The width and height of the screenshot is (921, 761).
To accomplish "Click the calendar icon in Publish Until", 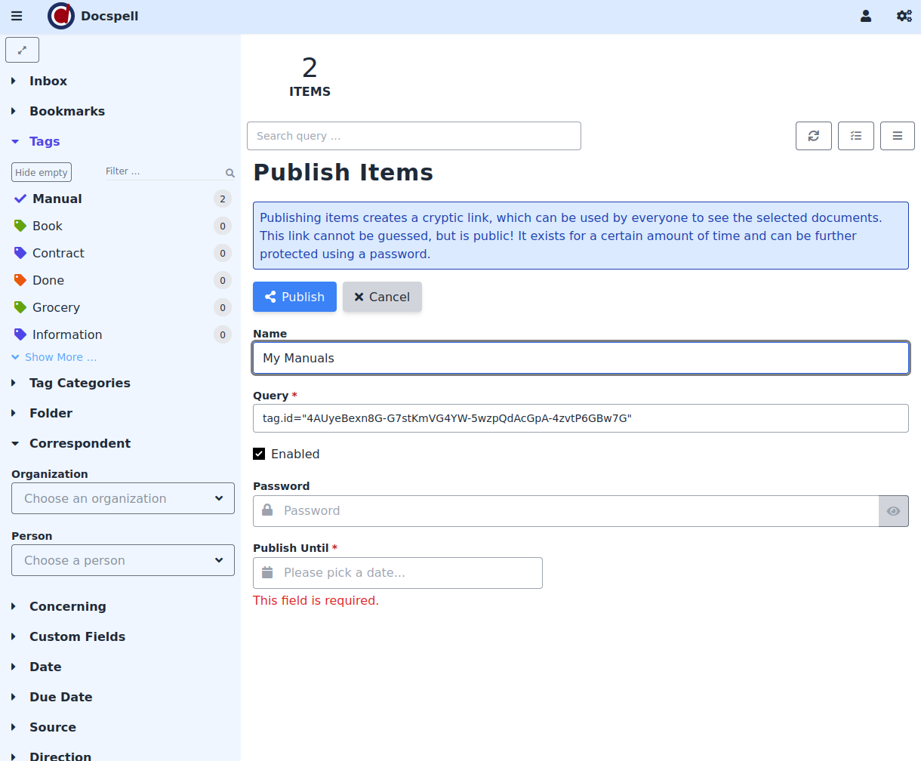I will 267,573.
